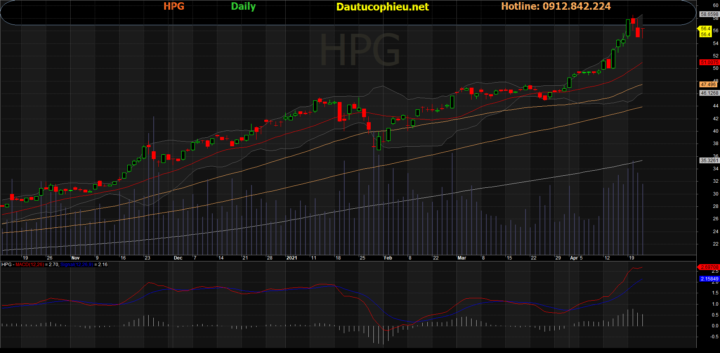This screenshot has height=353, width=720.
Task: Click the gray 58.6598 upper band tag
Action: [x=709, y=14]
